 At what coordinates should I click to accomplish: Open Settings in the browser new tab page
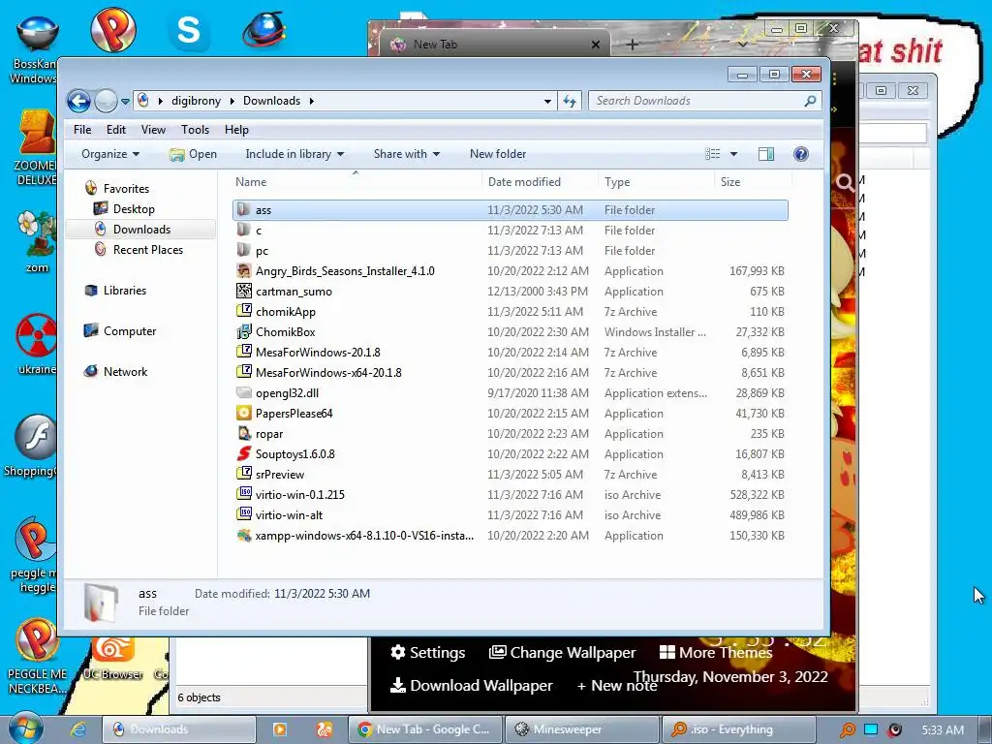pyautogui.click(x=428, y=652)
